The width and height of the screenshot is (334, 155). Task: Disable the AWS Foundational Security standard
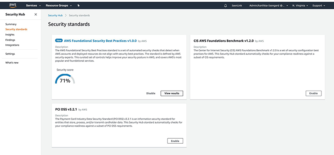[x=151, y=94]
